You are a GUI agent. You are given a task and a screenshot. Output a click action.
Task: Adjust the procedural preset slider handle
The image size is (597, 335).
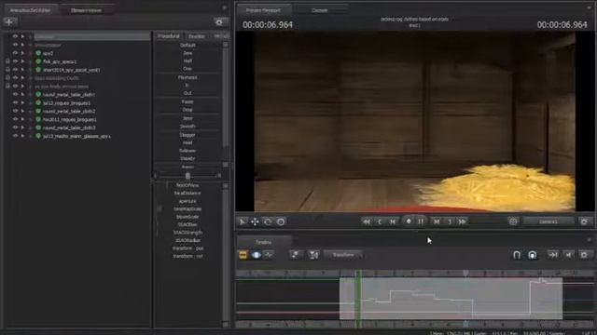click(x=187, y=176)
